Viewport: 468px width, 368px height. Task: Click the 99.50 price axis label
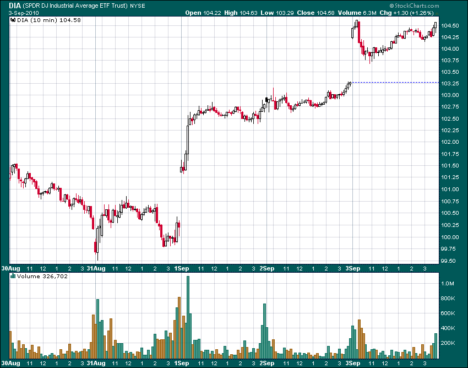coord(449,261)
